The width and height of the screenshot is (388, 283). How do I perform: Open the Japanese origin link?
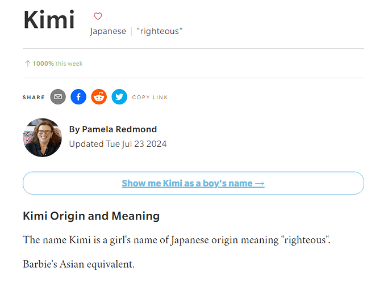tap(108, 31)
